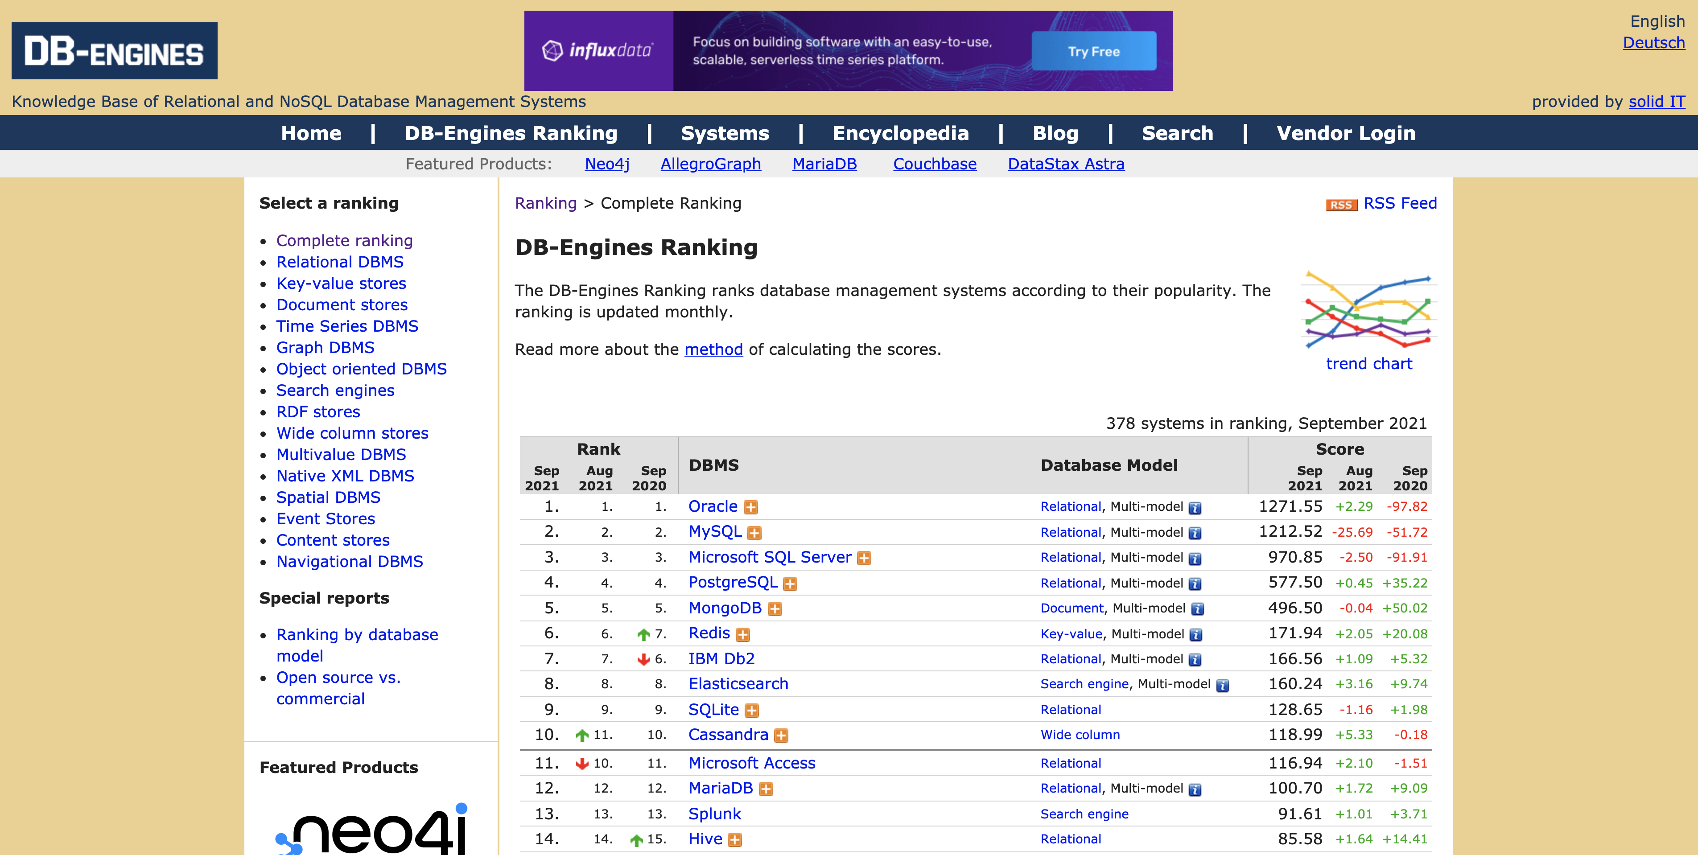Image resolution: width=1698 pixels, height=855 pixels.
Task: Click the plus icon beside Redis
Action: [742, 635]
